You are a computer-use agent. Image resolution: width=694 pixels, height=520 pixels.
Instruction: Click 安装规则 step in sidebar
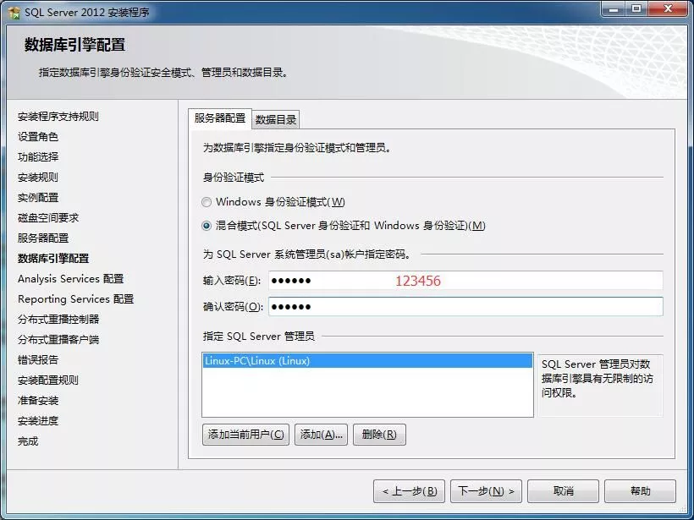(38, 178)
